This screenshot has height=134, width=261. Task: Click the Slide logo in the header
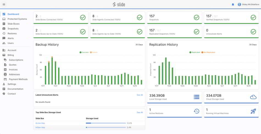pyautogui.click(x=119, y=4)
